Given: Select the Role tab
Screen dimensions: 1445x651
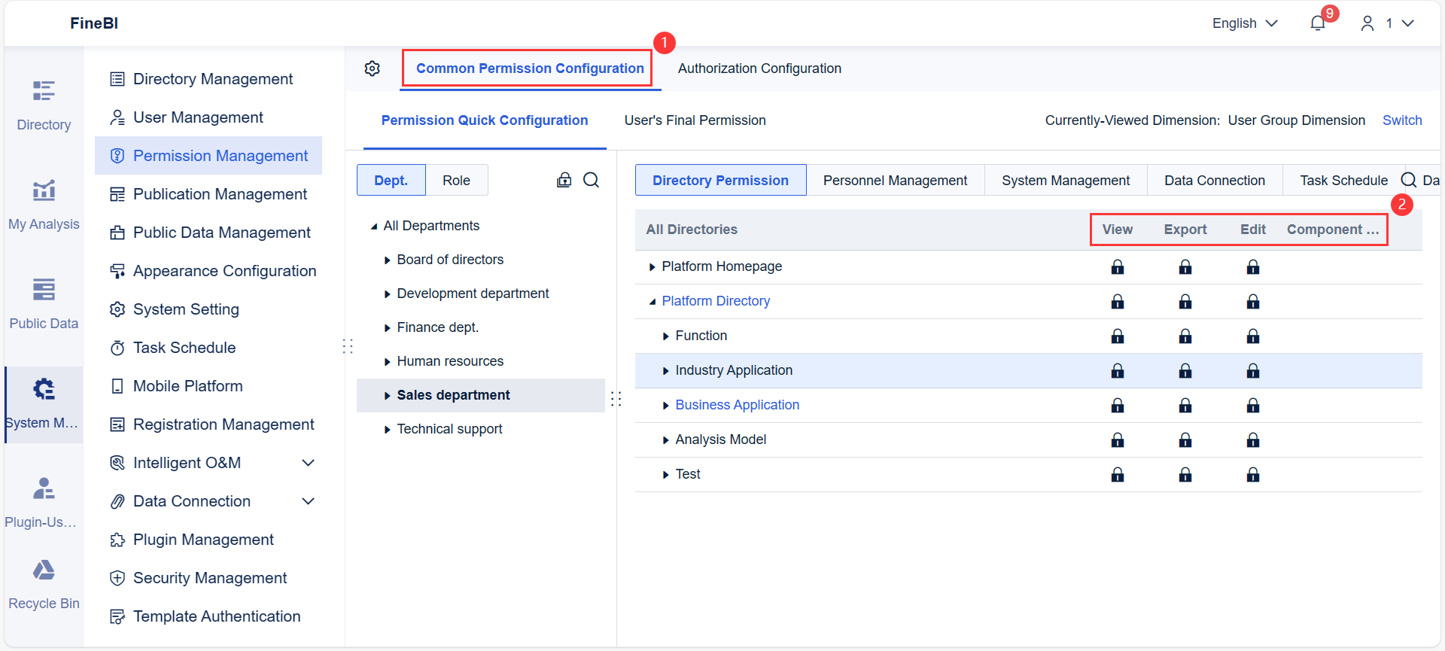Looking at the screenshot, I should [456, 181].
